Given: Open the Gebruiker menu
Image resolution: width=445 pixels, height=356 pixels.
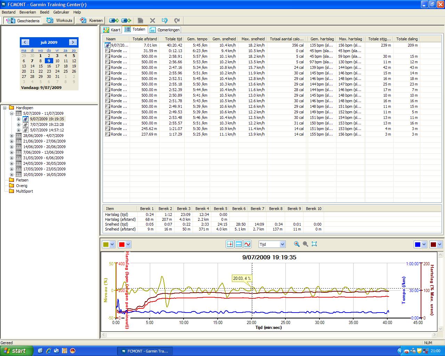Looking at the screenshot, I should point(61,12).
